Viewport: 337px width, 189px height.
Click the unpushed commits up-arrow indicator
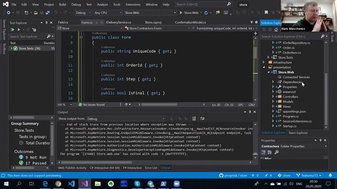point(255,175)
